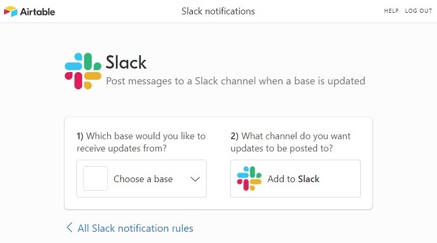437x243 pixels.
Task: Click the bold 'Slack' word in Add to Slack
Action: [x=308, y=179]
